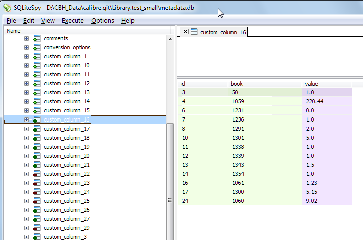Select value cell 9.02

click(x=327, y=201)
